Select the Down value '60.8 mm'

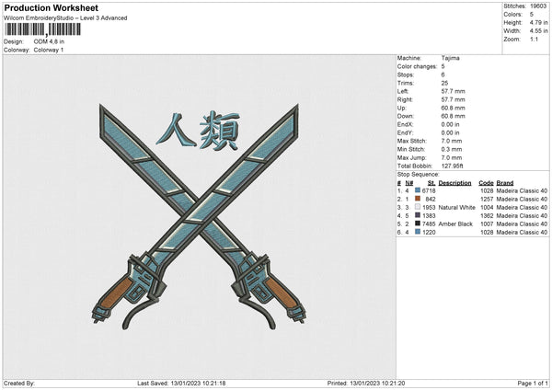tap(453, 116)
